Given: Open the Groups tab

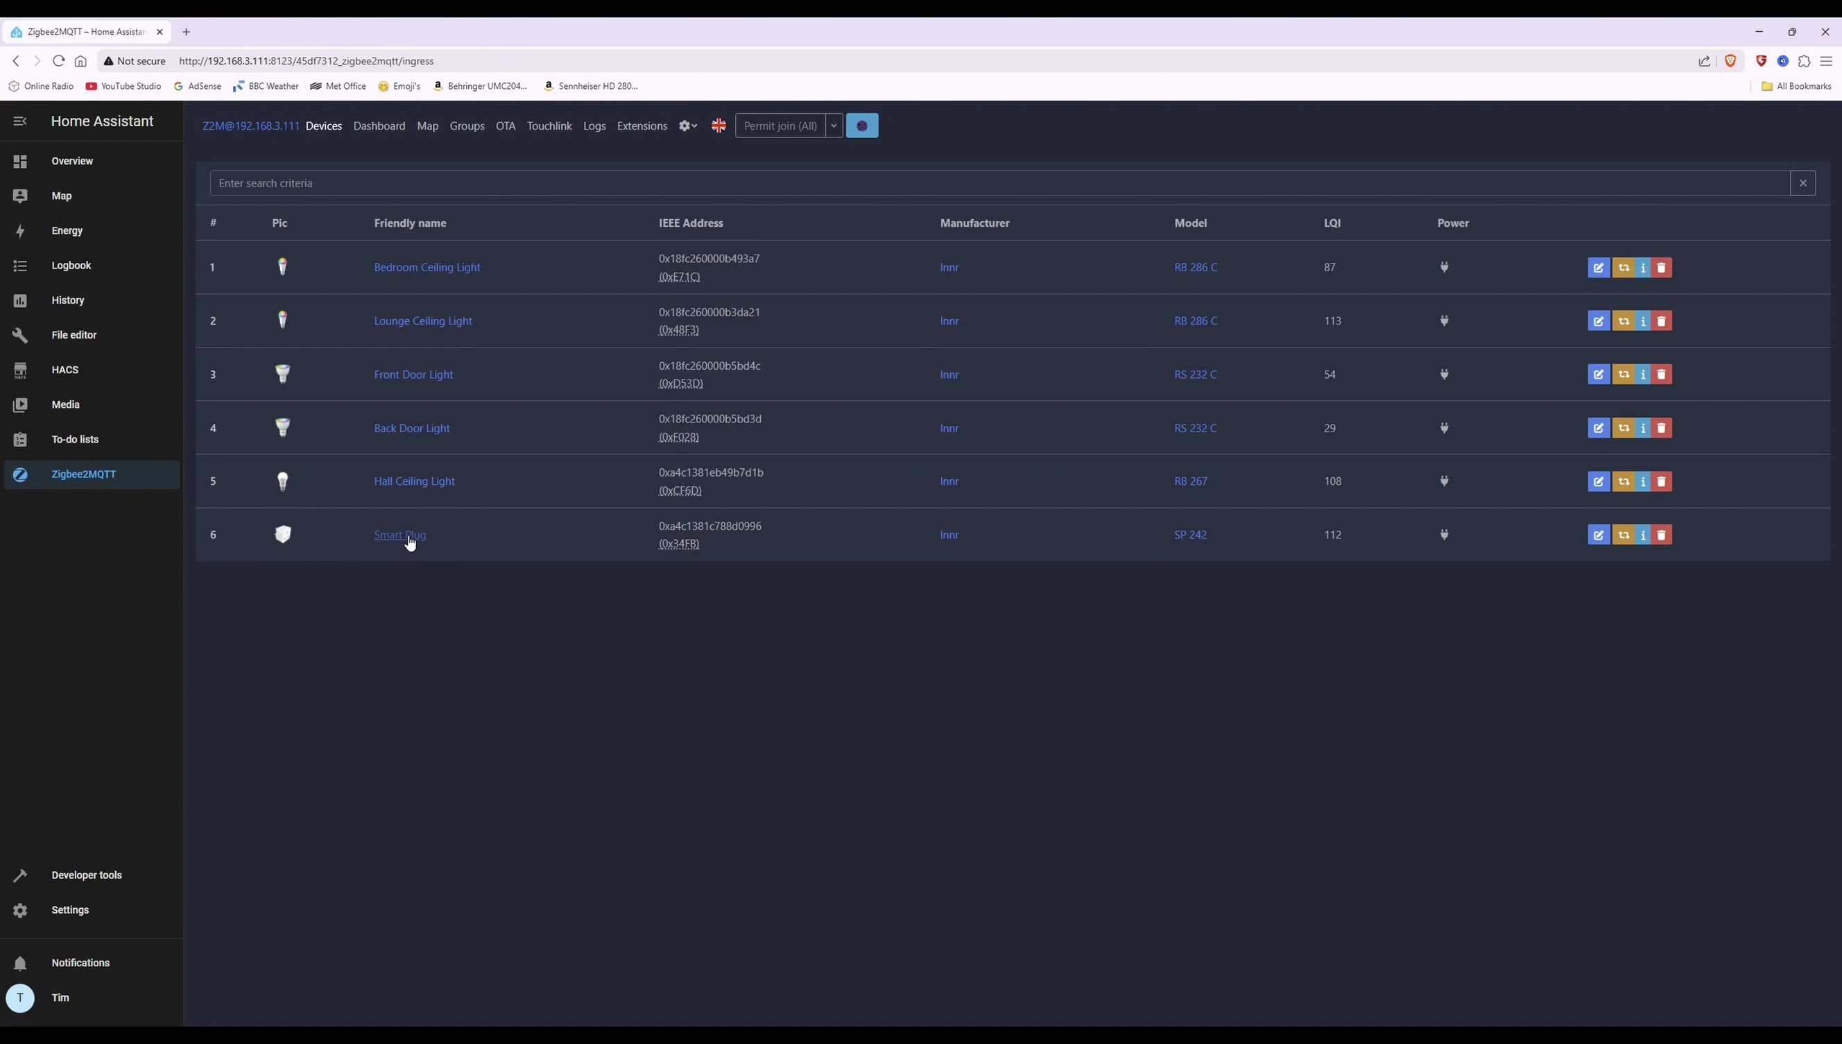Looking at the screenshot, I should coord(467,126).
